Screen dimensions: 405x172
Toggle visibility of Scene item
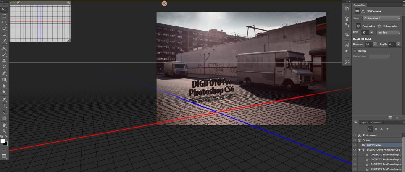pos(355,140)
